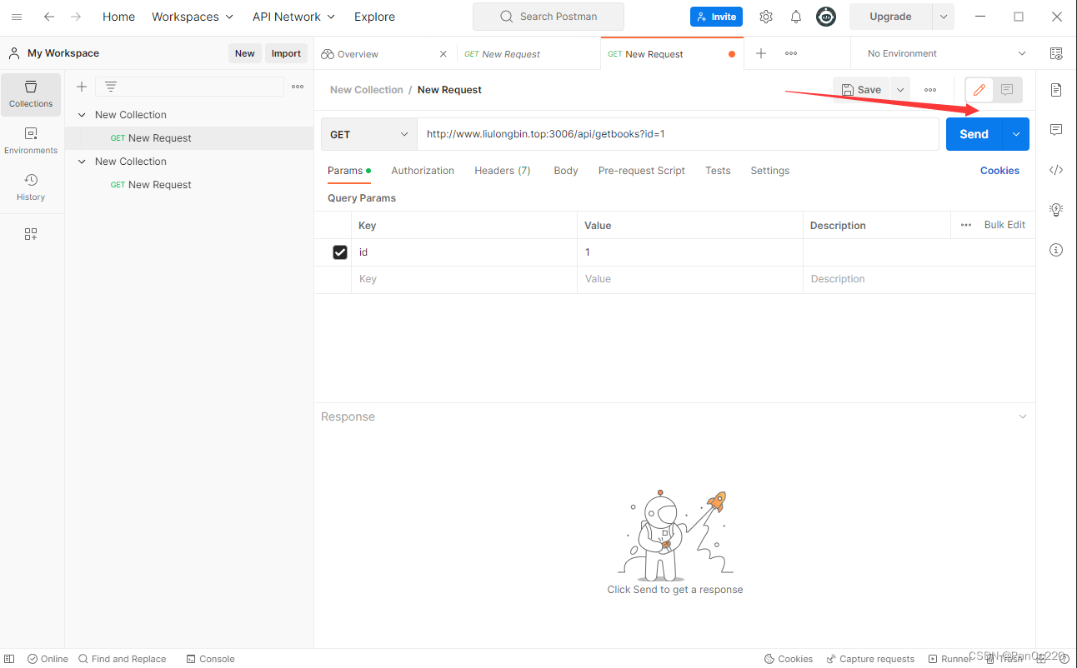Open request three-dot menu beside Save
Image resolution: width=1077 pixels, height=668 pixels.
pos(930,90)
